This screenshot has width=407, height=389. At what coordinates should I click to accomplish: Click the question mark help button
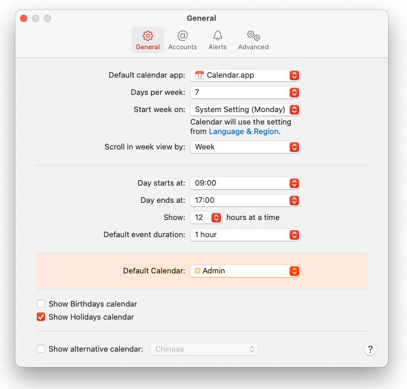click(370, 349)
